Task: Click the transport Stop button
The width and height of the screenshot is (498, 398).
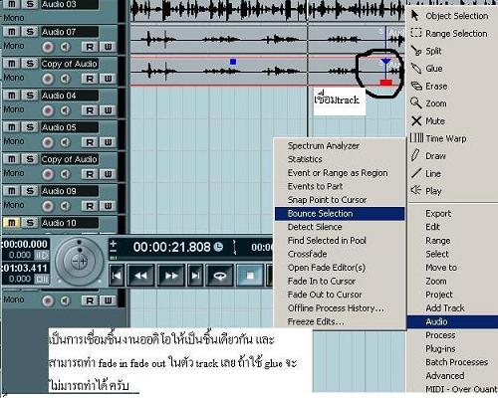Action: point(250,276)
